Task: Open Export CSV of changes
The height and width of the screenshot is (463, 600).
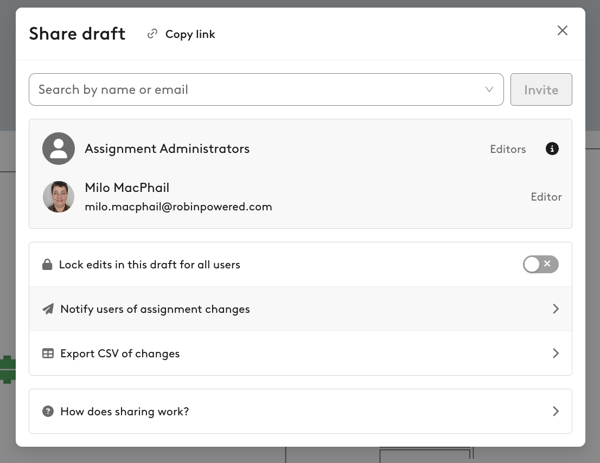Action: [301, 353]
